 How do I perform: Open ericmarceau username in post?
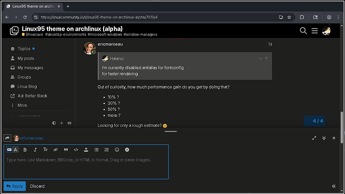110,44
